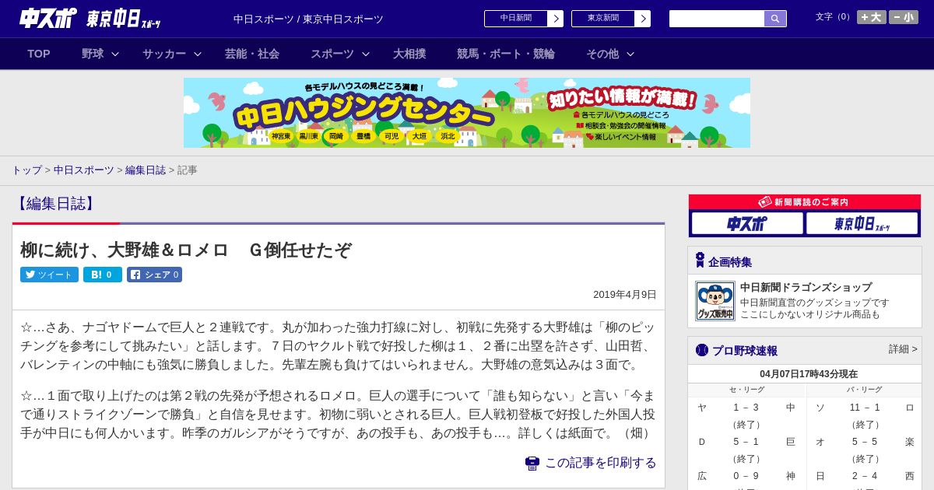Click the 中日ハウジングセンター banner ad
Viewport: 934px width, 490px height.
pos(467,113)
